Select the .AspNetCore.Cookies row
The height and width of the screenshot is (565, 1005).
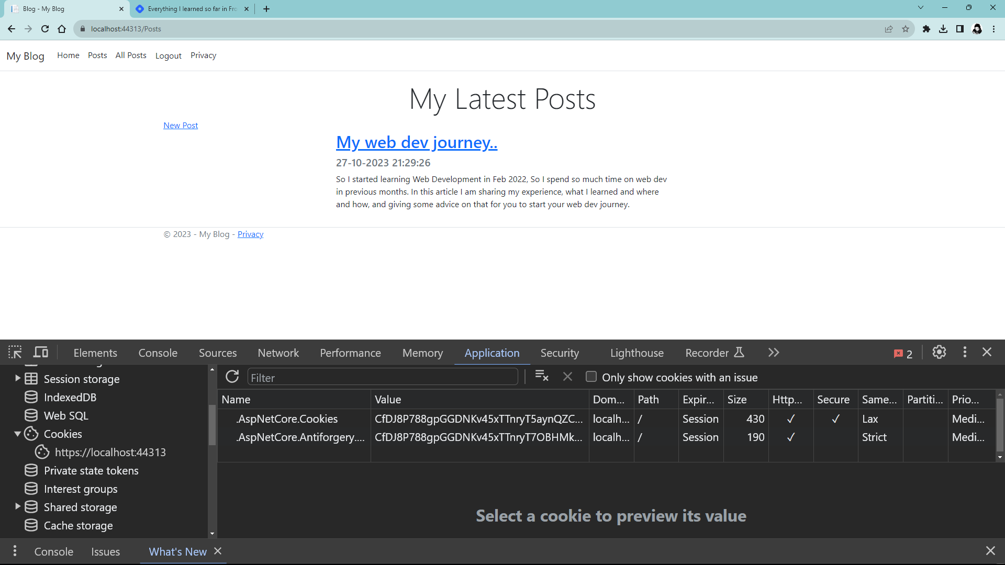click(x=287, y=419)
